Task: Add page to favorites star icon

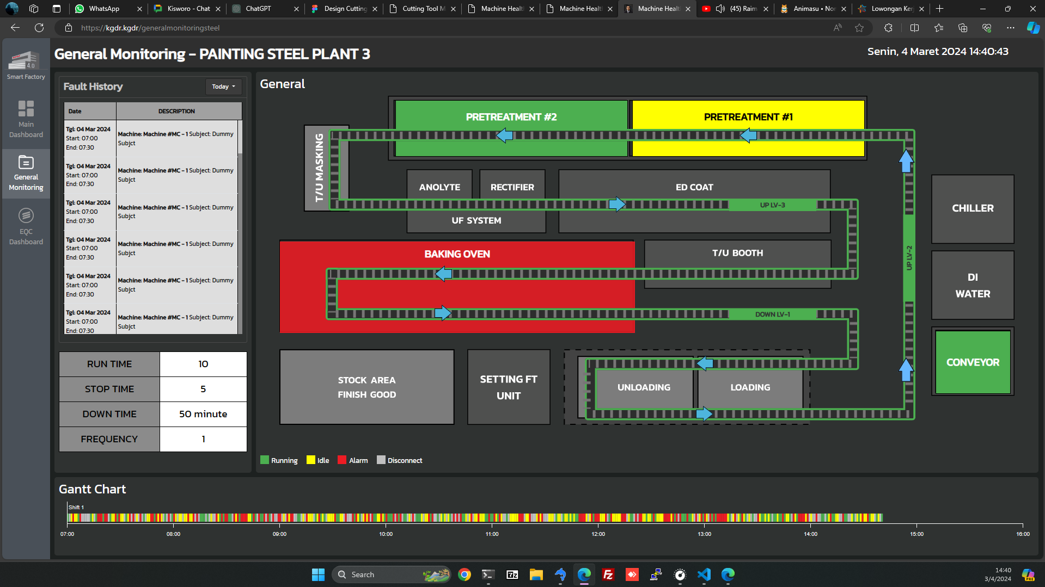Action: click(x=859, y=28)
